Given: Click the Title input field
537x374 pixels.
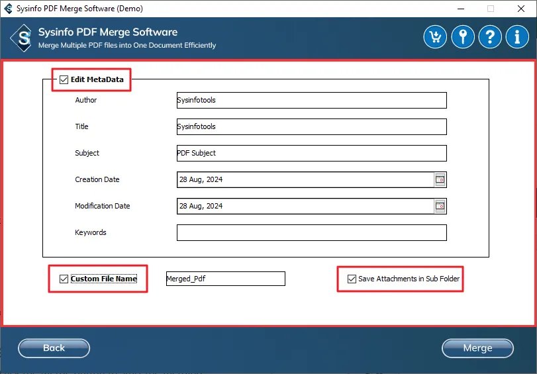Looking at the screenshot, I should [312, 126].
